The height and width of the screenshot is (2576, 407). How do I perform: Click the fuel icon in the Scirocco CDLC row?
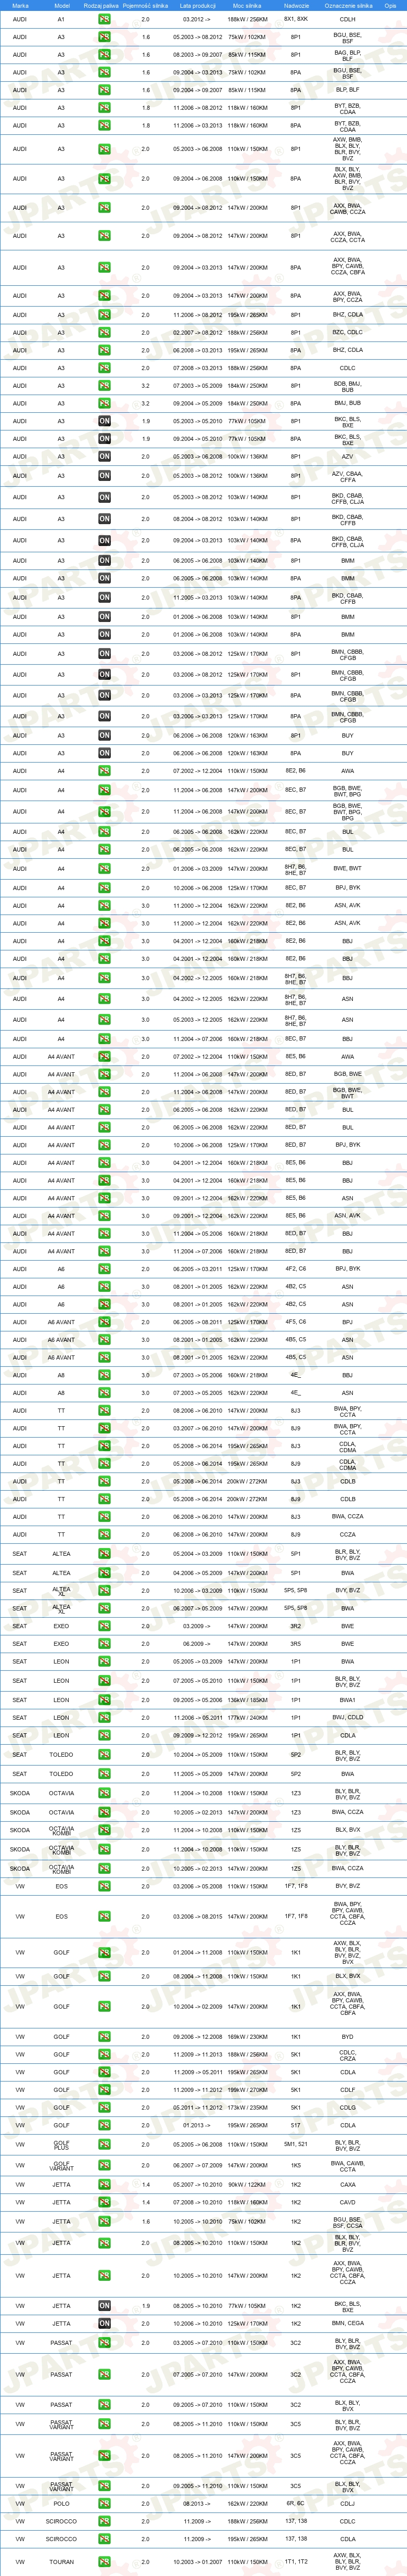tap(104, 2521)
